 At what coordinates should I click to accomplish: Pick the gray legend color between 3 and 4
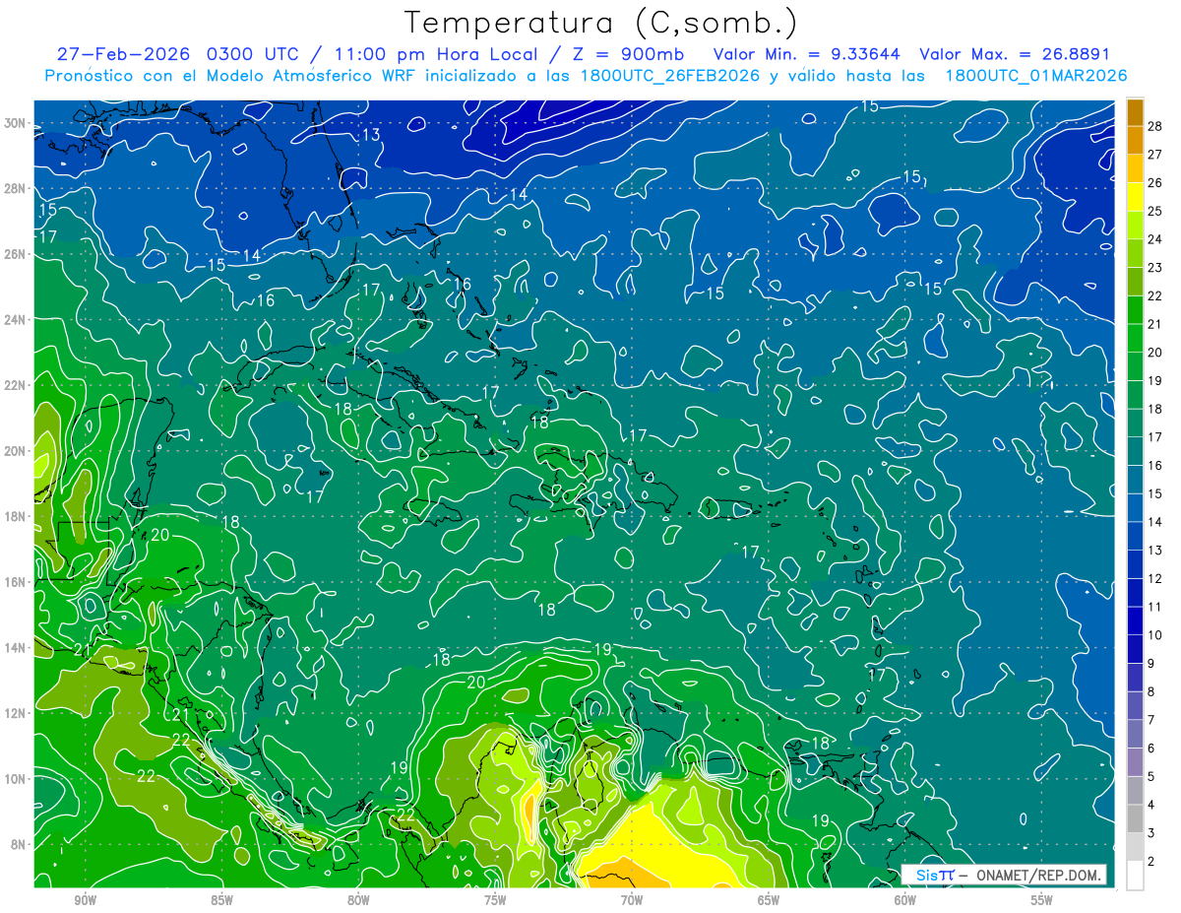pos(1135,819)
